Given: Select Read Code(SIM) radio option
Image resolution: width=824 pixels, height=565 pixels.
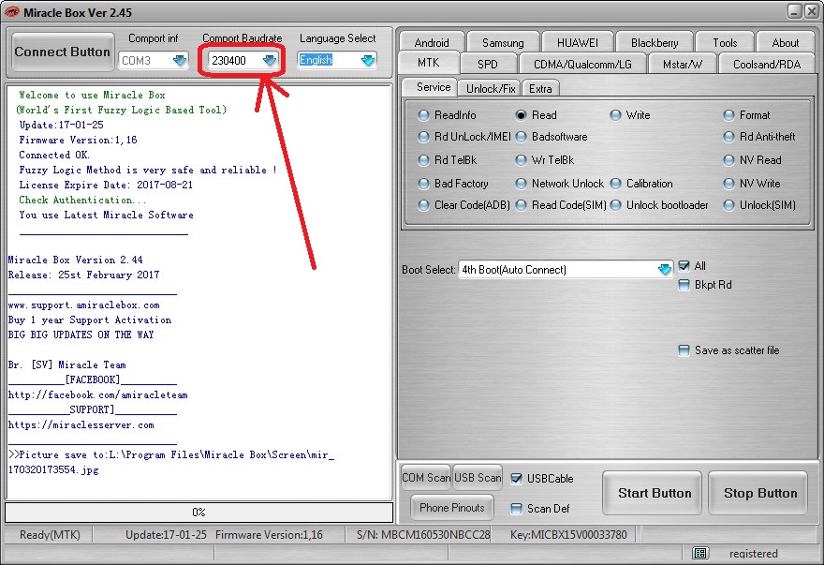Looking at the screenshot, I should pos(561,205).
